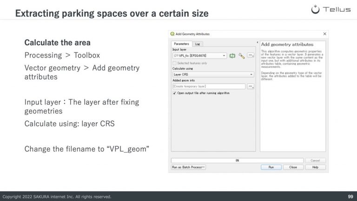Click the Added geom info output field

[x=209, y=87]
